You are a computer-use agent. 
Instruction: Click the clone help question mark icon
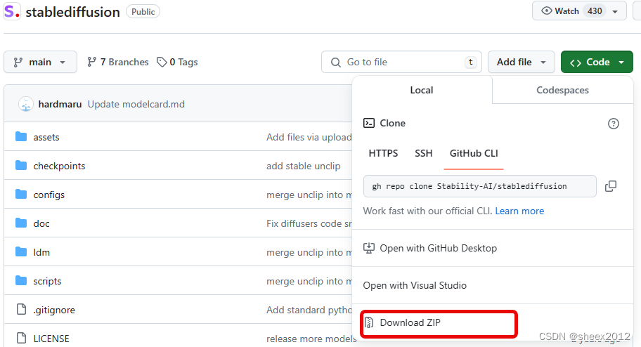[x=614, y=124]
